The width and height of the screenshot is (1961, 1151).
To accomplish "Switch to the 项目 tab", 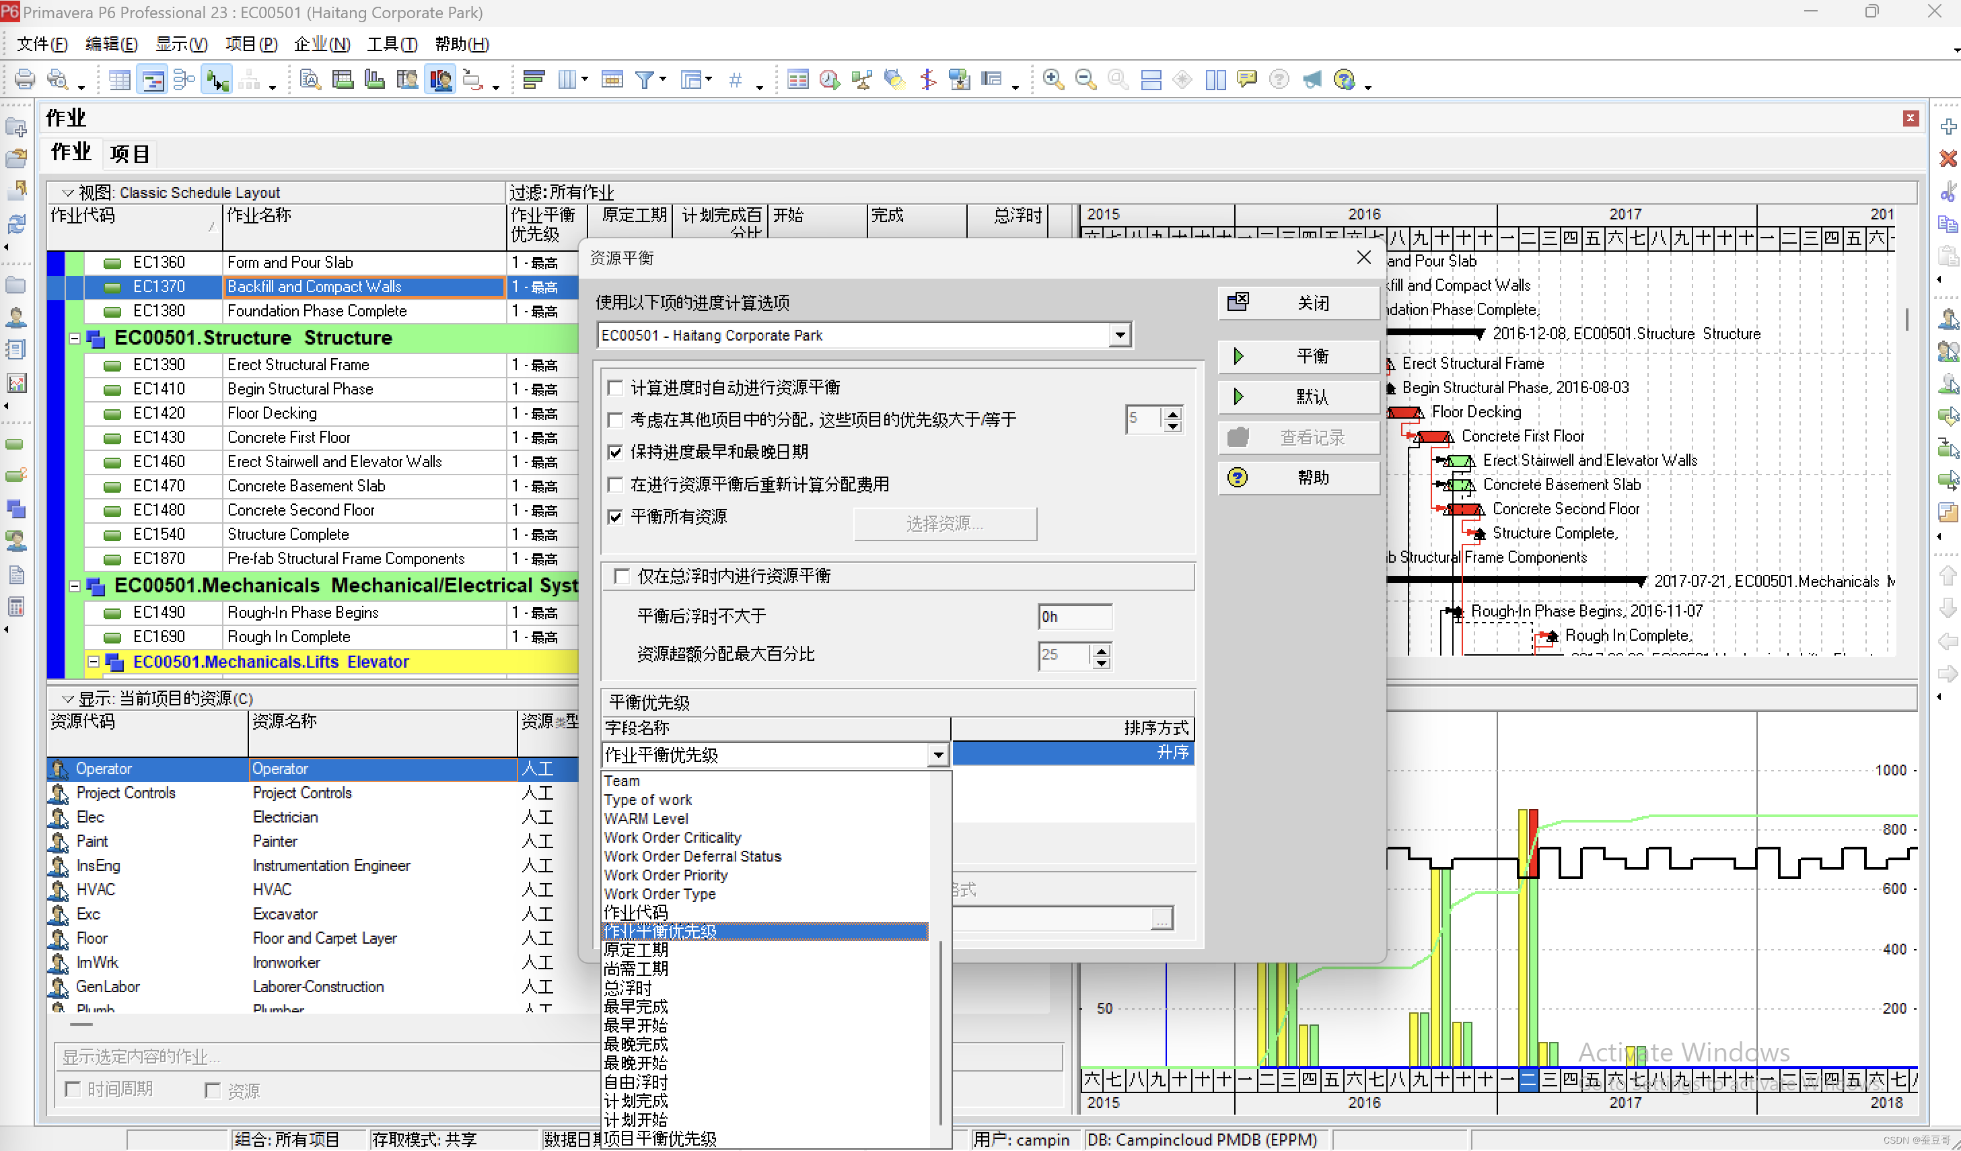I will pos(129,153).
